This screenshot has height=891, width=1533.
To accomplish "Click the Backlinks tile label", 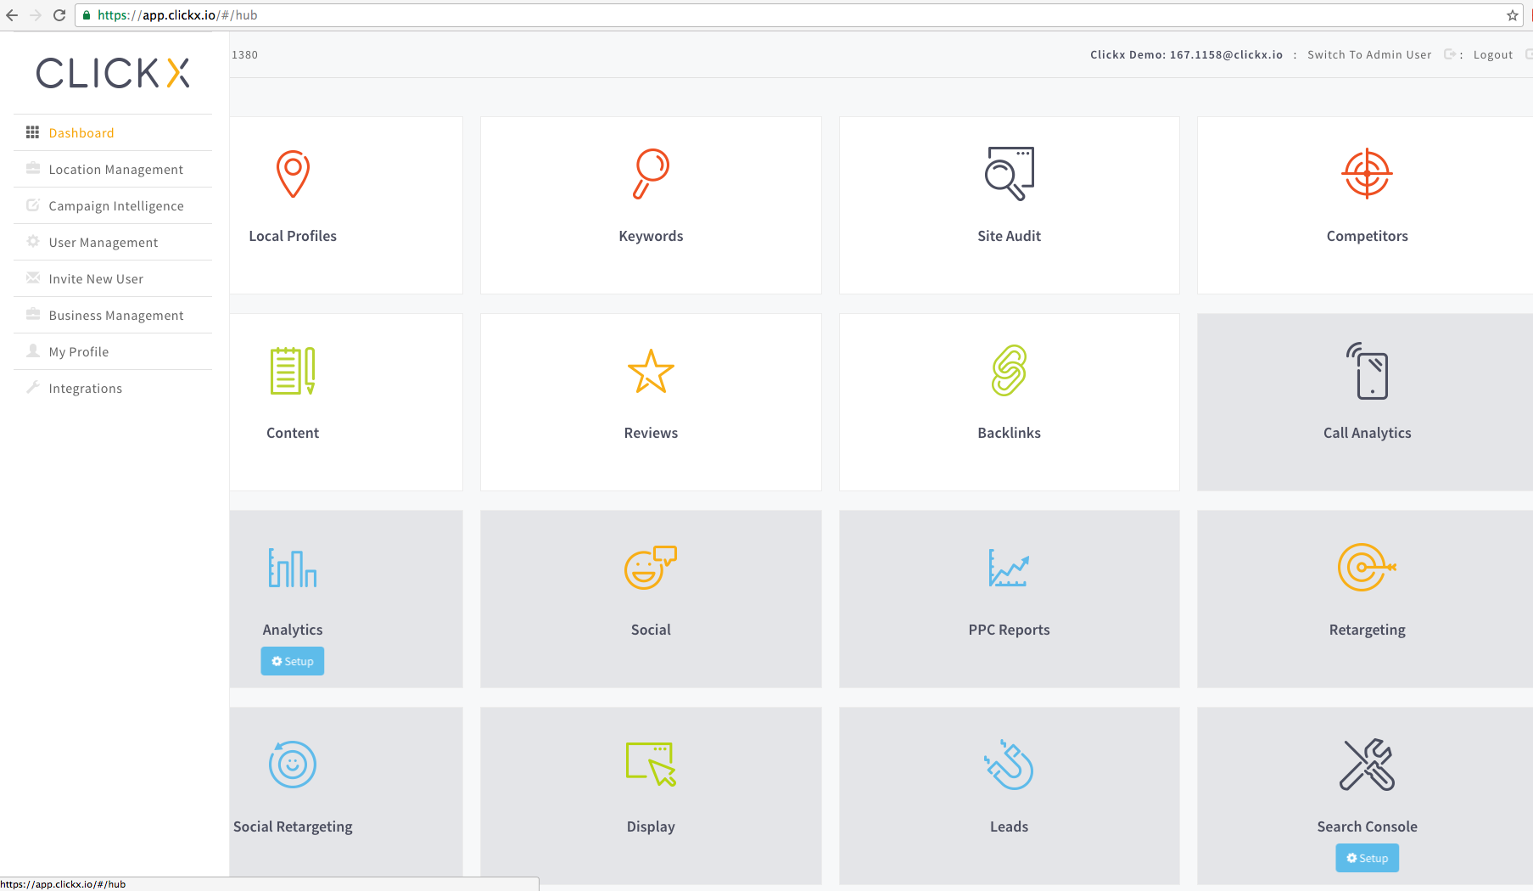I will click(x=1009, y=433).
